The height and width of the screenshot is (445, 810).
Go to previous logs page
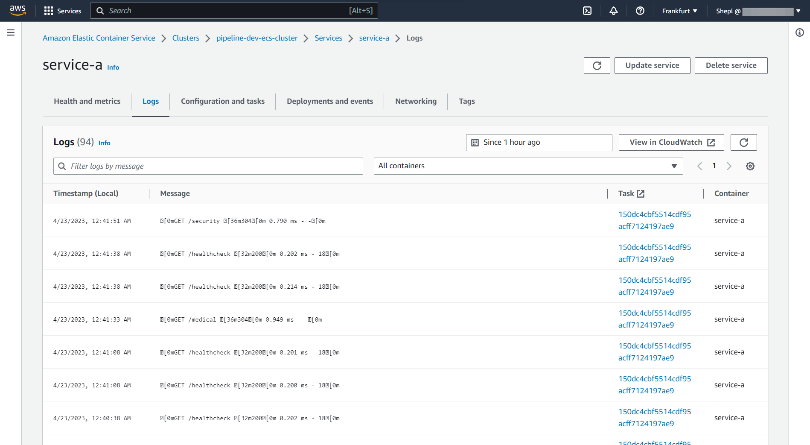(699, 166)
